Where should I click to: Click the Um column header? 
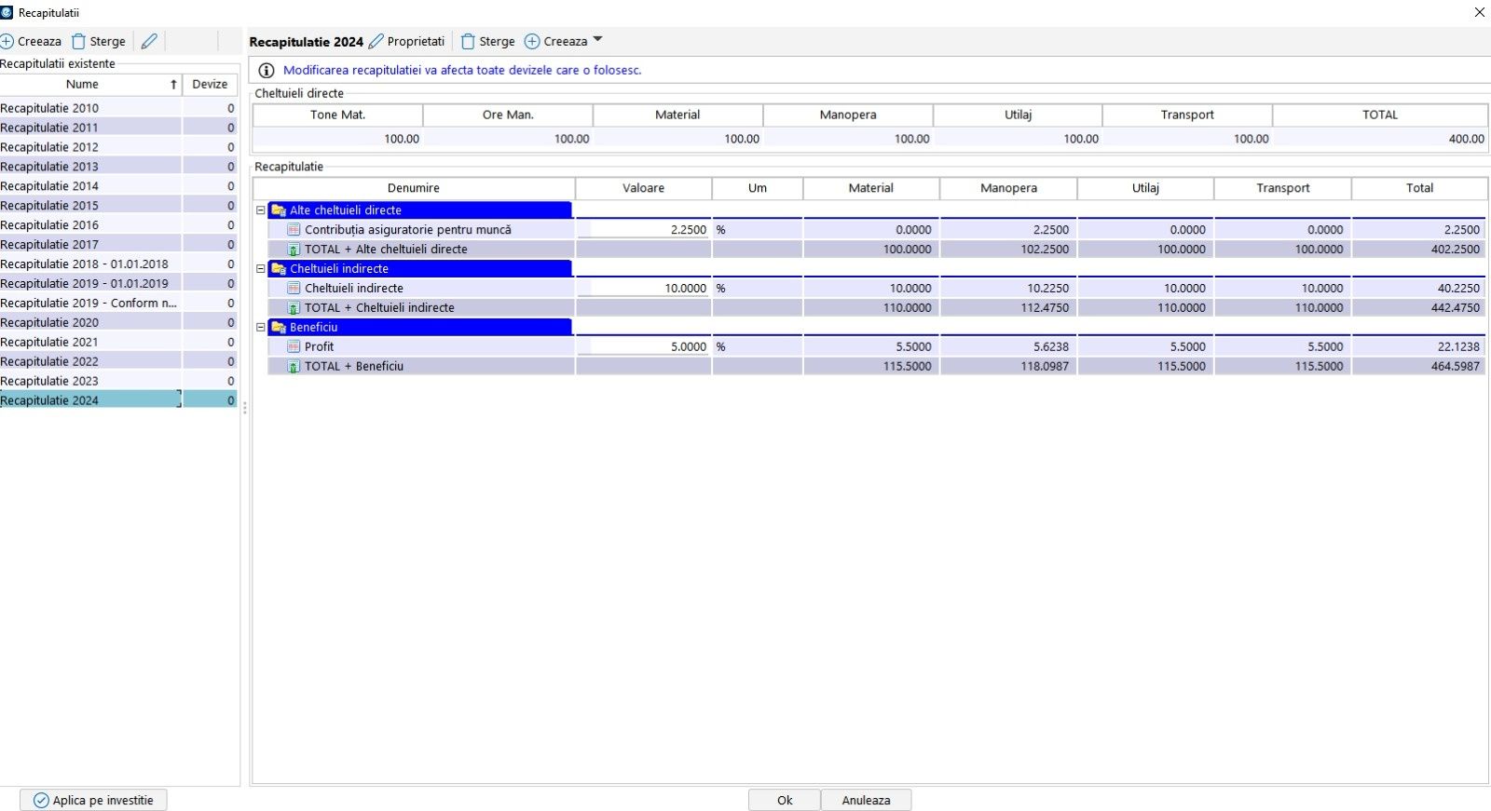(x=758, y=188)
